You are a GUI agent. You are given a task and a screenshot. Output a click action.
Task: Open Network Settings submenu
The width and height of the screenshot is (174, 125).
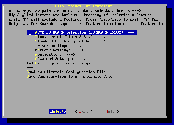pos(59,50)
